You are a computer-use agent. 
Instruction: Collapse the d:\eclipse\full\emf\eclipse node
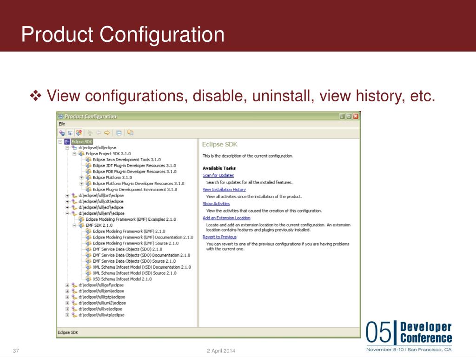coord(67,213)
